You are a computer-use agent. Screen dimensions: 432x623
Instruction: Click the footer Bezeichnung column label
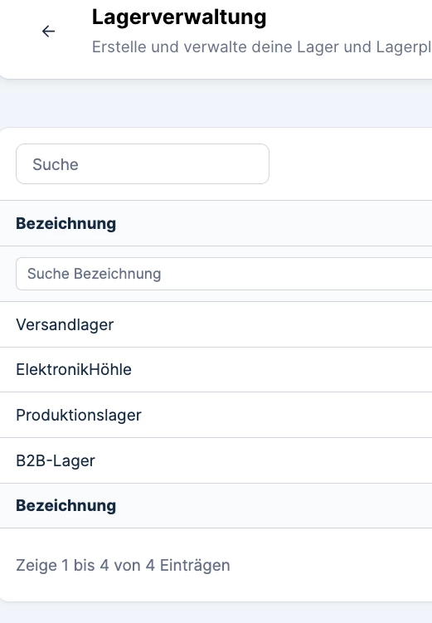(66, 505)
